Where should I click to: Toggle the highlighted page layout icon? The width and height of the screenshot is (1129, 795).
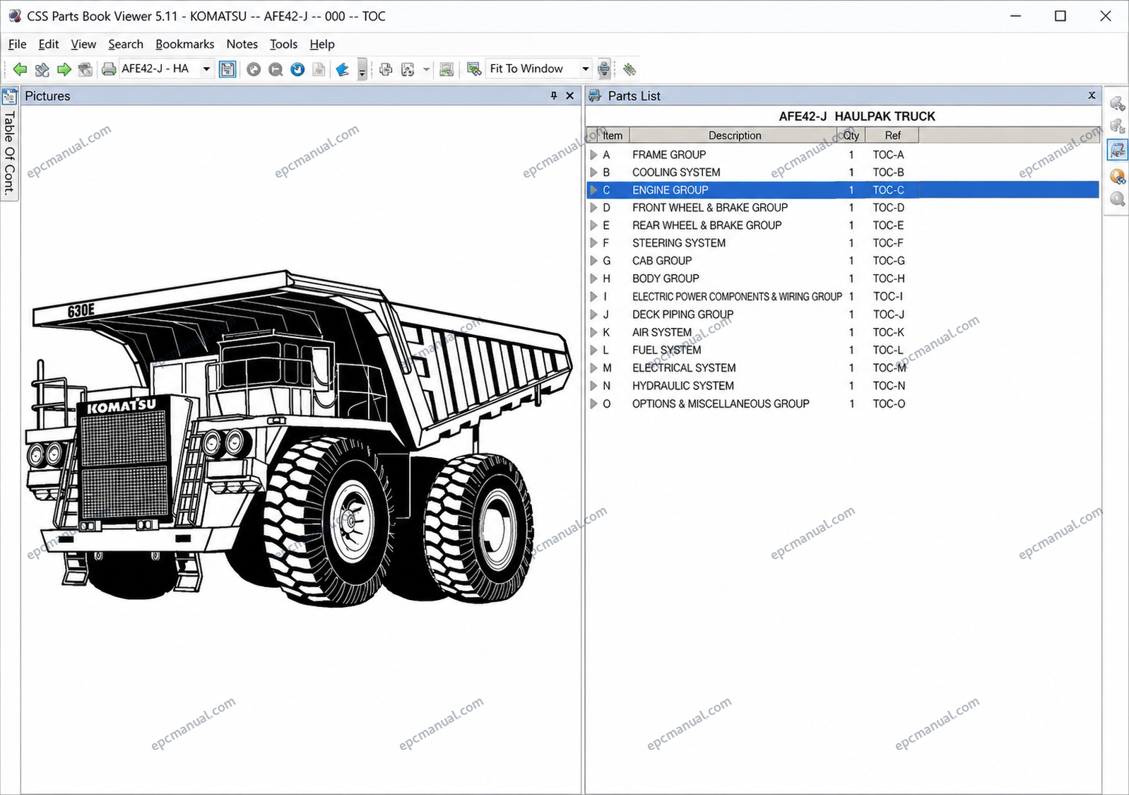click(227, 69)
